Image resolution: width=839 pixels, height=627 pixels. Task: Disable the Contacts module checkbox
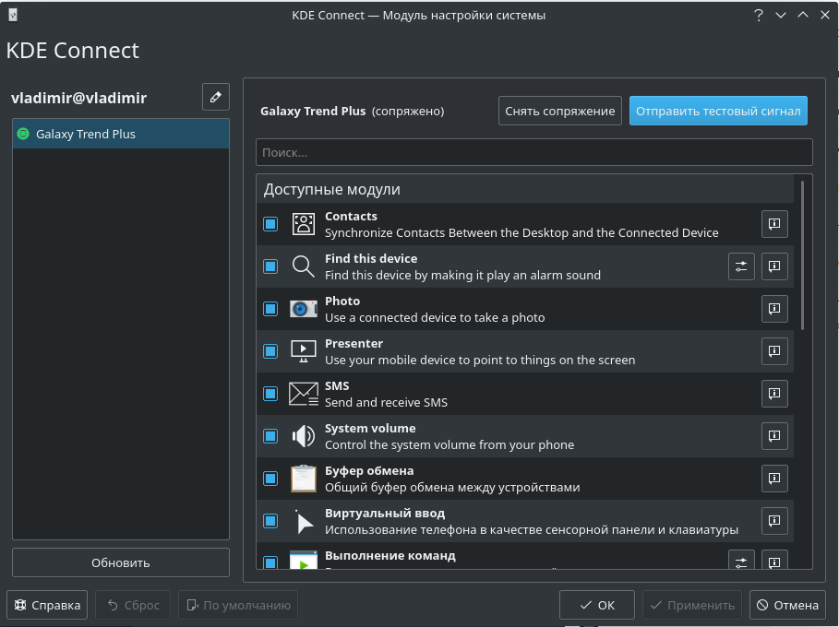click(270, 223)
